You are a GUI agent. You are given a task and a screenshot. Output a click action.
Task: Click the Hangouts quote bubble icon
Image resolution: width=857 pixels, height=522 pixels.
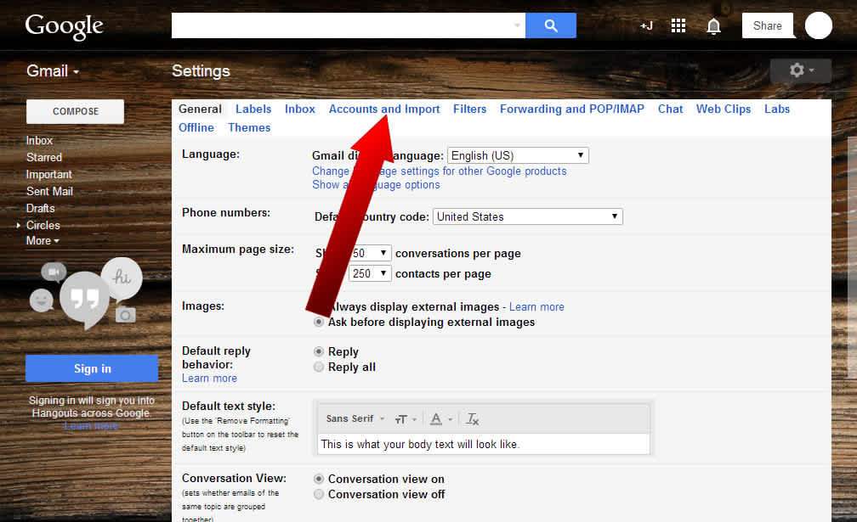tap(84, 300)
